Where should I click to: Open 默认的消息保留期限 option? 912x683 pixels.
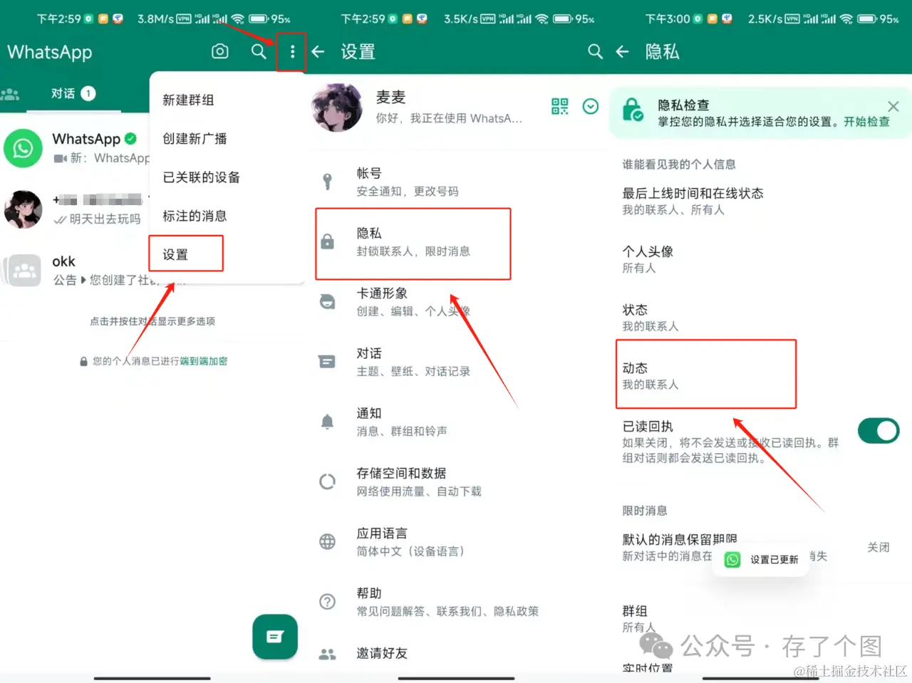pyautogui.click(x=760, y=547)
